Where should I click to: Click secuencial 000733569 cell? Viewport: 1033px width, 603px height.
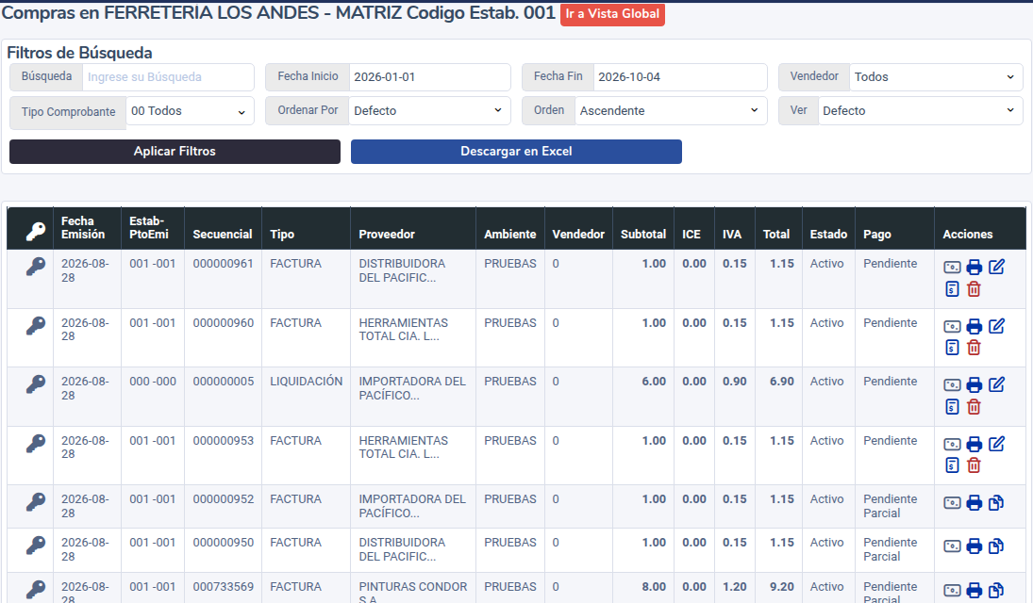(224, 587)
